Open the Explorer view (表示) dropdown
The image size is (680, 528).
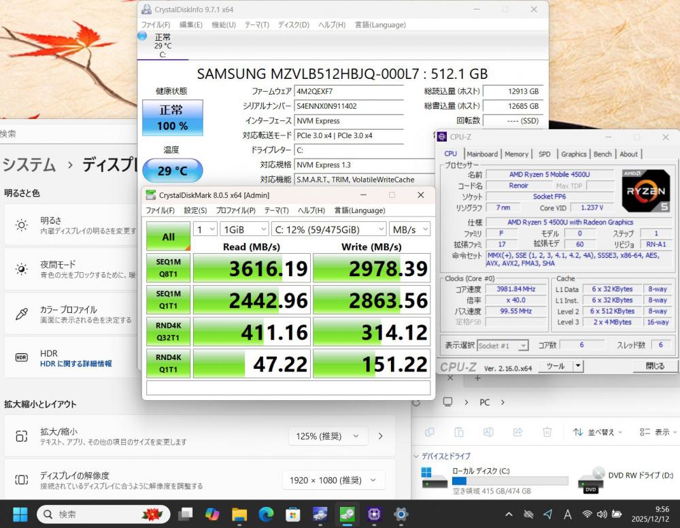tap(657, 432)
